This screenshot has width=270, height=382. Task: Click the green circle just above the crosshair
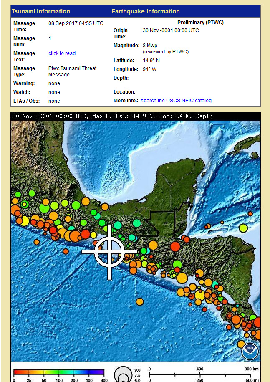(x=118, y=225)
